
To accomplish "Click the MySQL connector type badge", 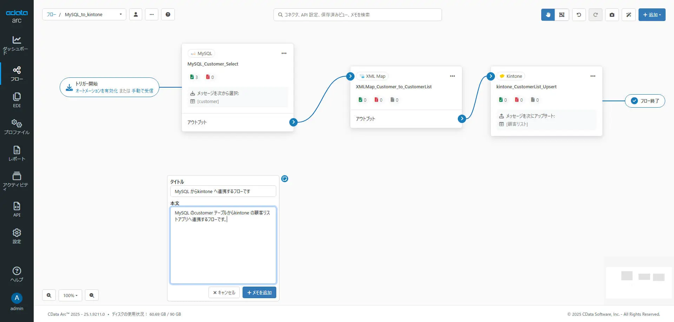I will pos(201,53).
